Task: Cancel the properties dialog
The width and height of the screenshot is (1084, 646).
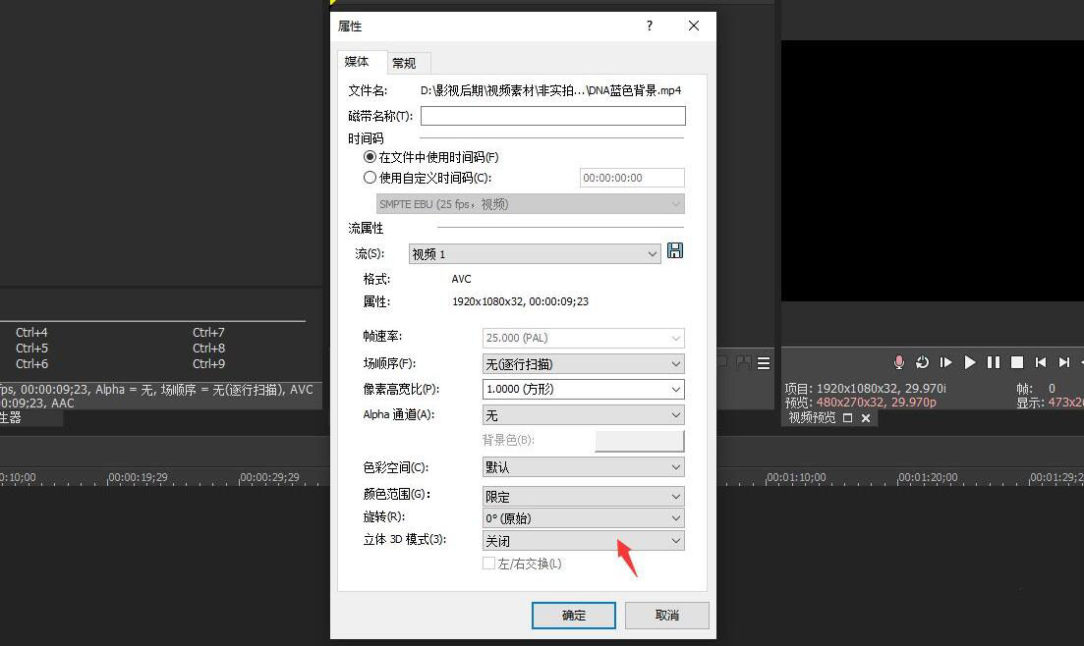Action: pyautogui.click(x=667, y=615)
